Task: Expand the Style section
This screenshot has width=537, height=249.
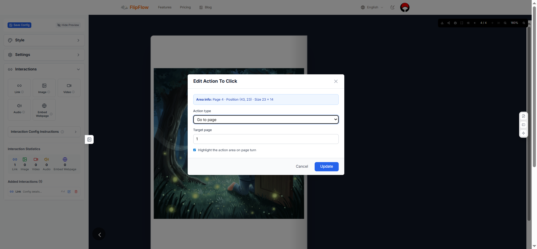Action: point(44,40)
